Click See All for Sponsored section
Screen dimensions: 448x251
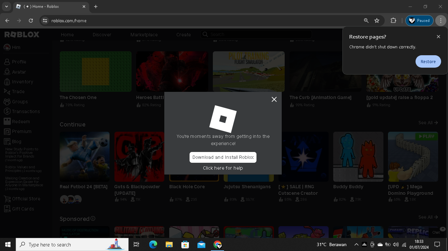[428, 217]
